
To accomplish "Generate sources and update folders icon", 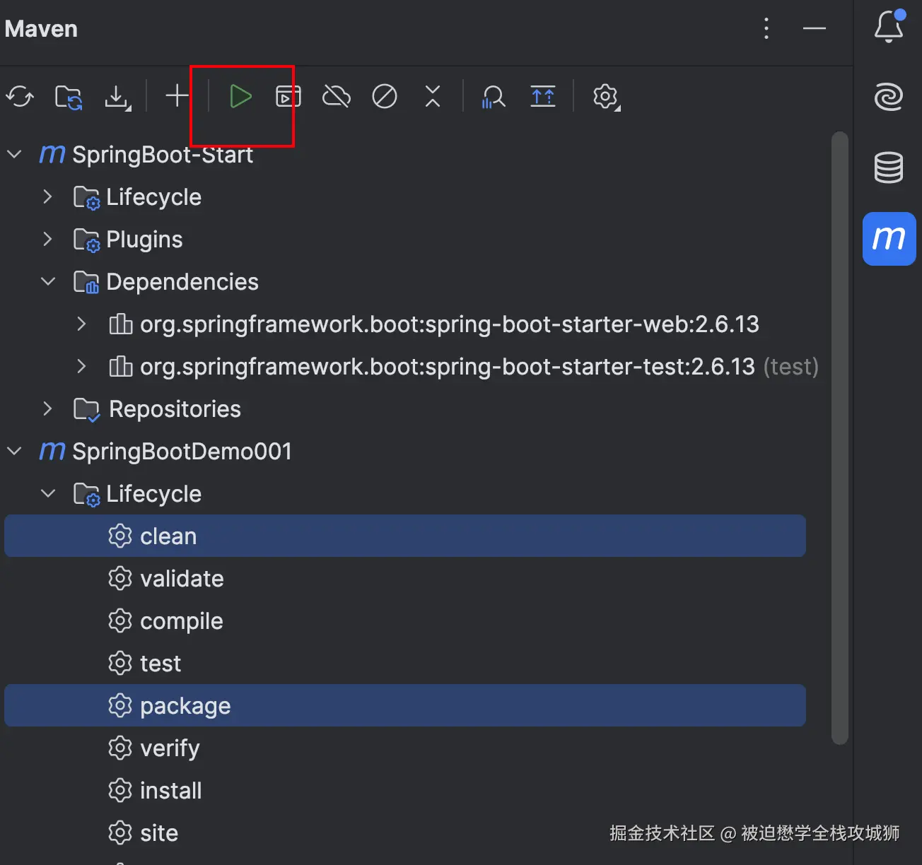I will pyautogui.click(x=69, y=97).
